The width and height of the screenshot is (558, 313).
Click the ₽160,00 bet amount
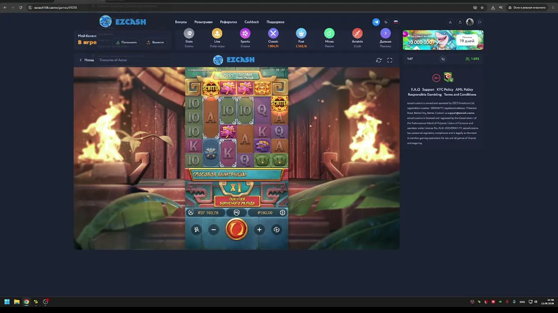pyautogui.click(x=265, y=213)
